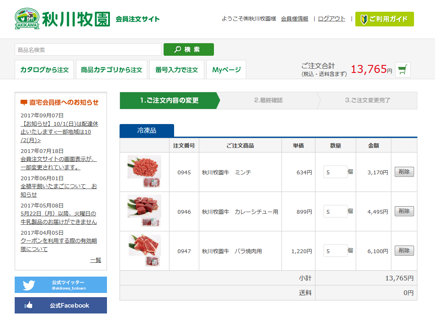Open the 10/1 配達休止 notice link
Viewport: 435px width, 316px height.
coord(60,132)
